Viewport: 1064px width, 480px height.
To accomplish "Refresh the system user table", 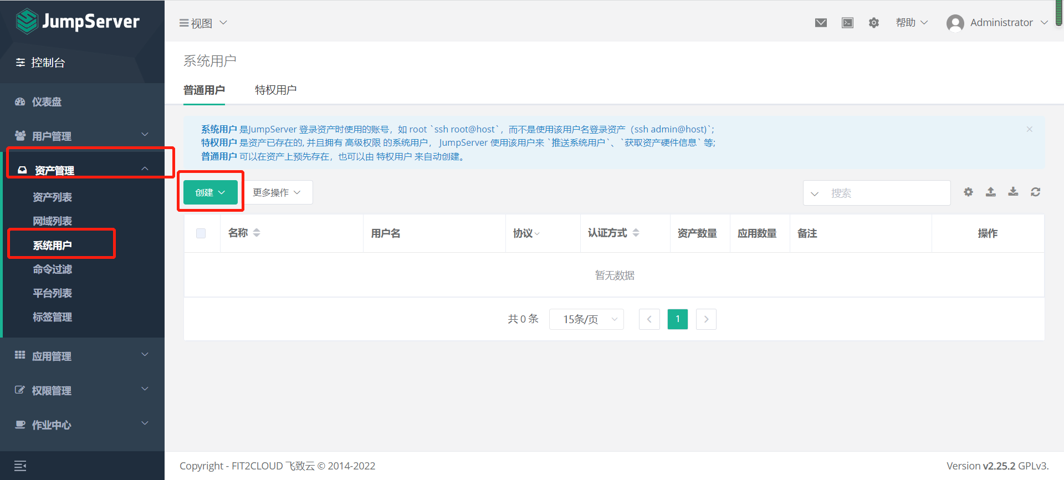I will pyautogui.click(x=1035, y=192).
